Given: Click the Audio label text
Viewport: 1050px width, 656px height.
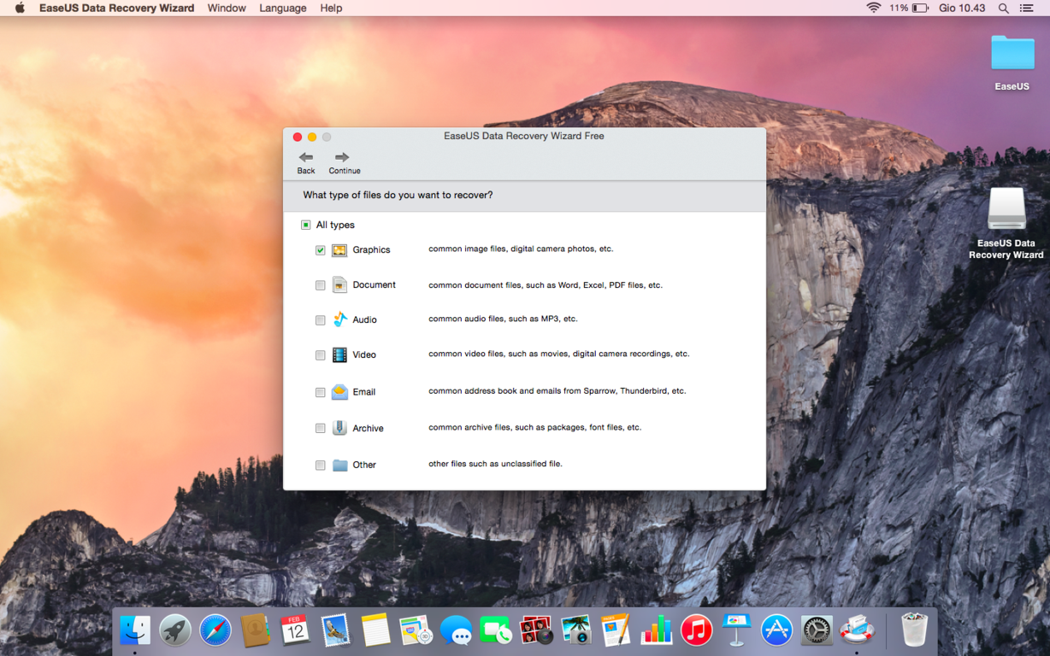Looking at the screenshot, I should [x=364, y=320].
